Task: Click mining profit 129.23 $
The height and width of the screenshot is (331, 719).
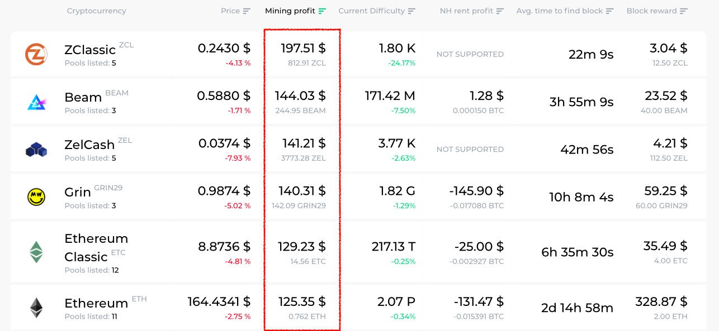Action: (x=302, y=246)
